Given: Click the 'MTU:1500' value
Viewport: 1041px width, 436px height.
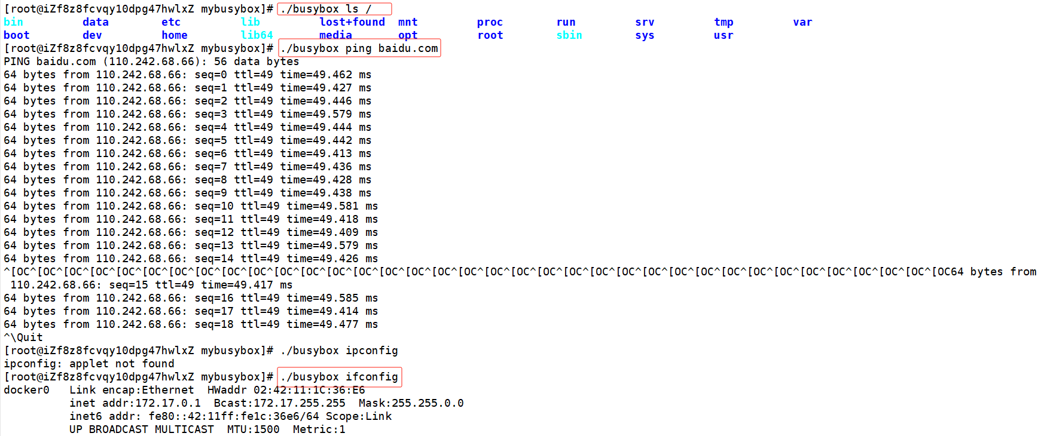Looking at the screenshot, I should (254, 429).
